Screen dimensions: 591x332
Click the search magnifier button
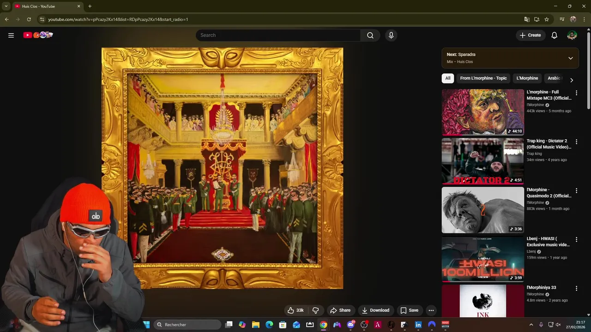(370, 35)
